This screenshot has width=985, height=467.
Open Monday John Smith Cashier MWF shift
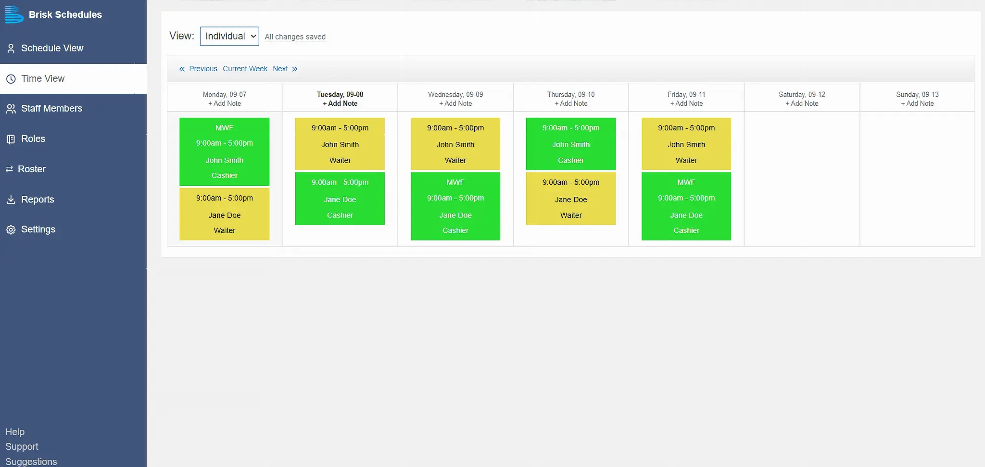point(225,151)
